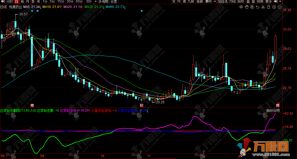
Task: Click the panel arrow icon at top-right
Action: tap(275, 2)
